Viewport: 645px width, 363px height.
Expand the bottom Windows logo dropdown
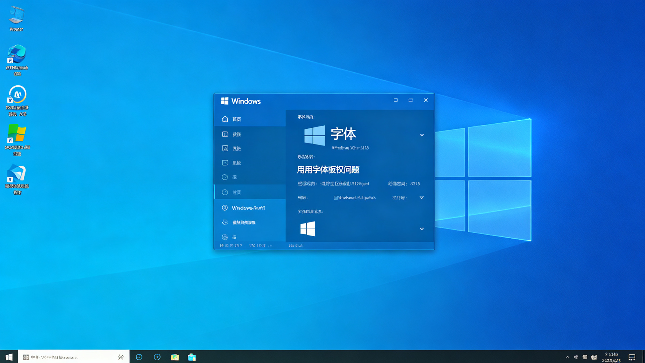point(422,229)
